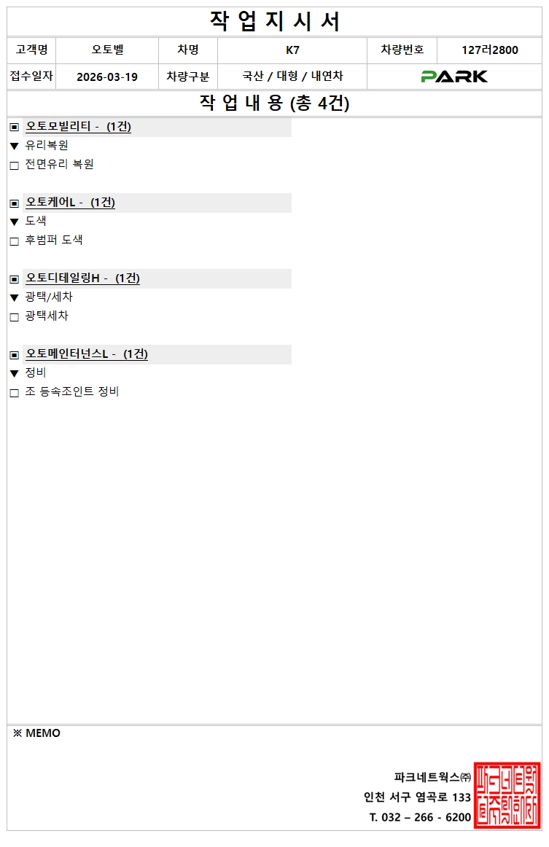The height and width of the screenshot is (847, 549).
Task: Check the 광택세차 checkbox
Action: coord(15,317)
